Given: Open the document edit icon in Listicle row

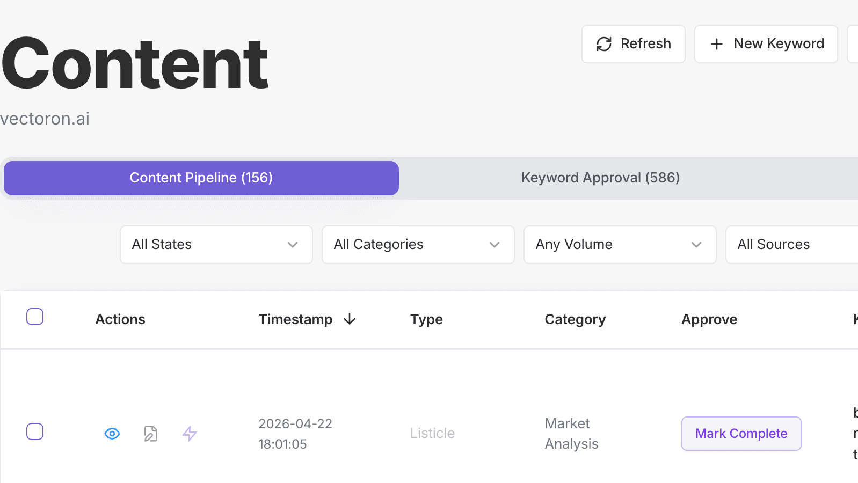Looking at the screenshot, I should click(x=151, y=434).
